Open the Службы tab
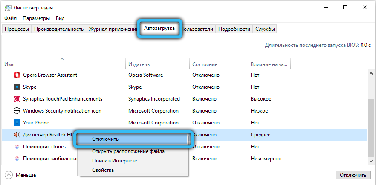This screenshot has height=185, width=376. coord(265,29)
